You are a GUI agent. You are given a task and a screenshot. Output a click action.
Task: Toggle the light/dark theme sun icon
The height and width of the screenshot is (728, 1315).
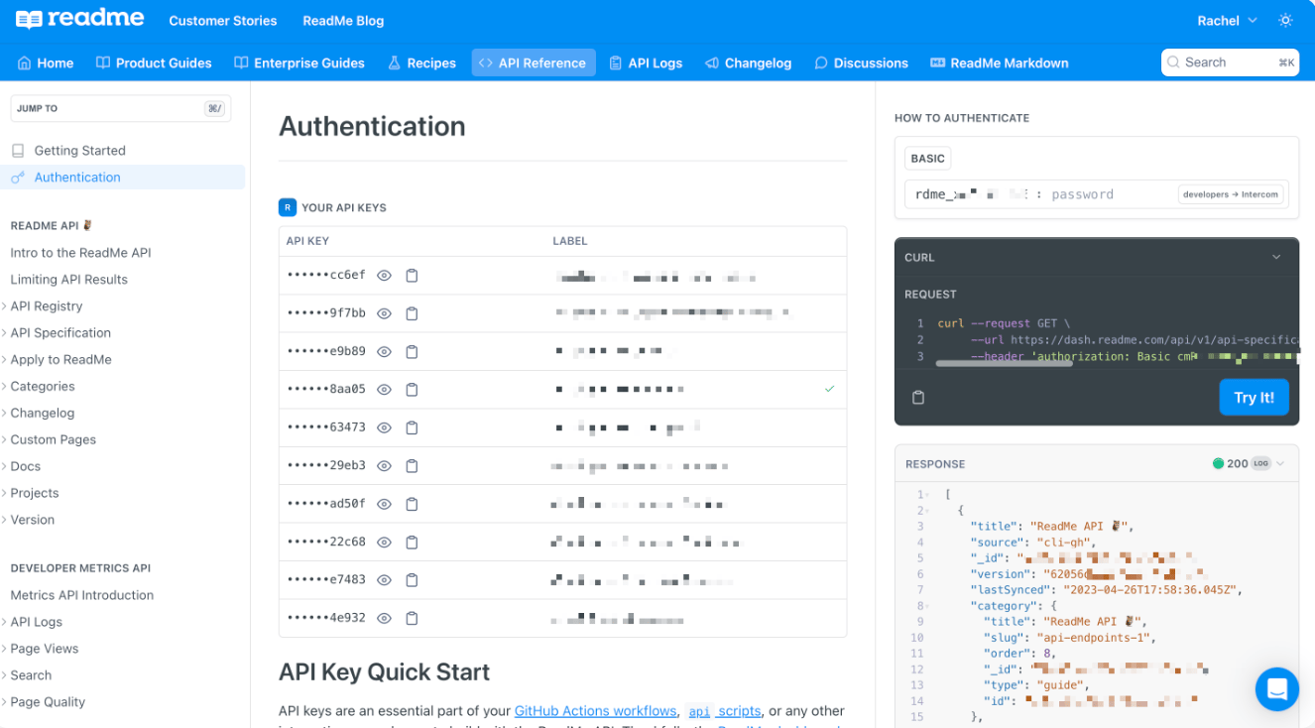[x=1285, y=20]
